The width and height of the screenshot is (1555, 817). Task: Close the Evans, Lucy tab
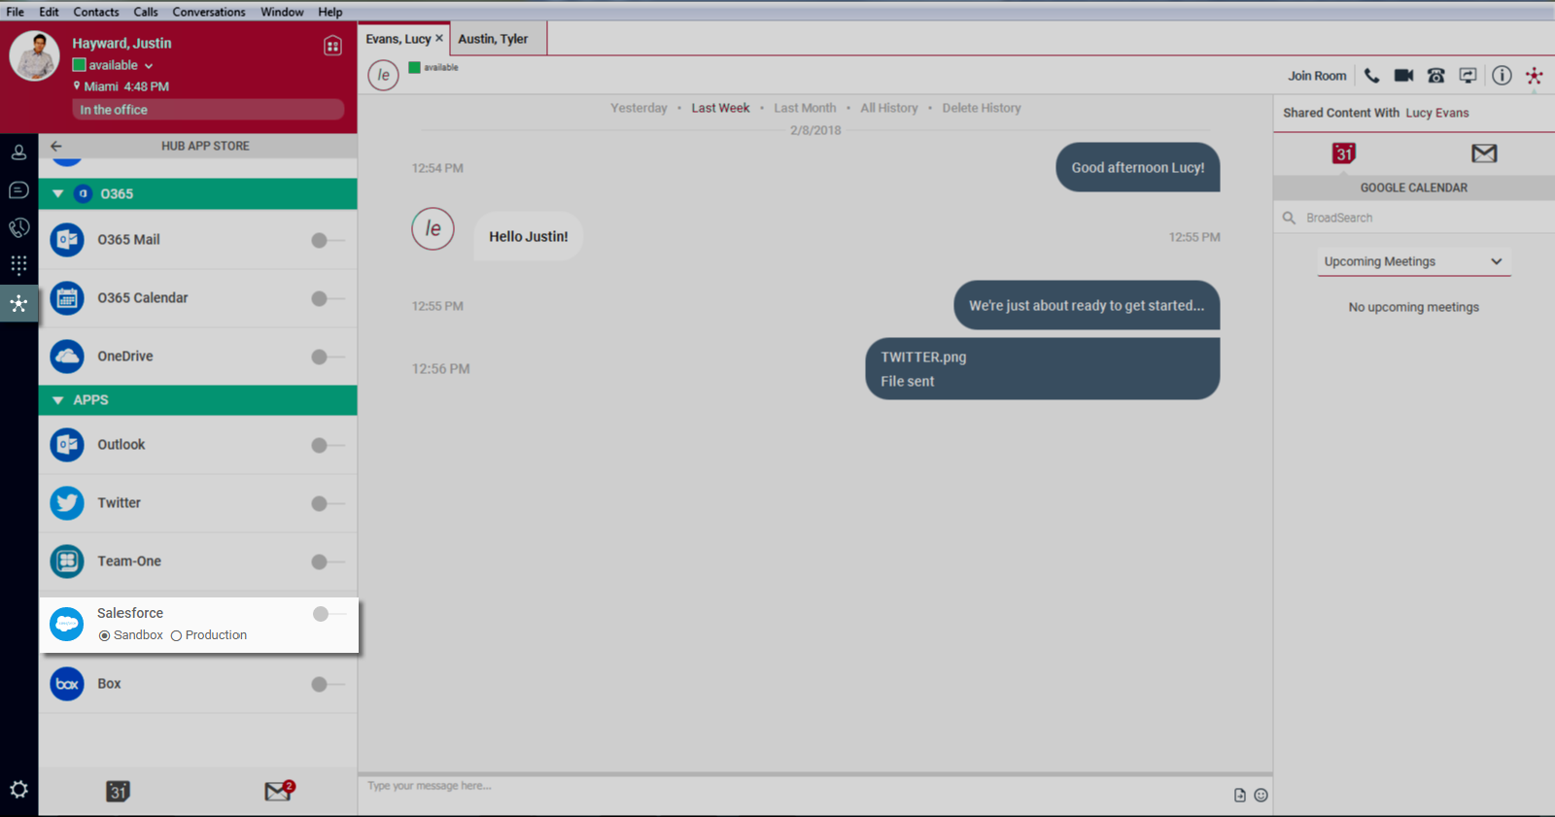(x=439, y=38)
